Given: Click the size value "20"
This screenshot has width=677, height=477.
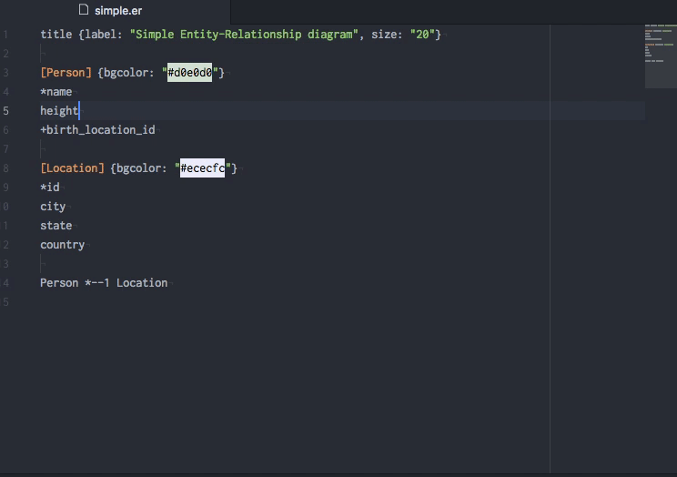Looking at the screenshot, I should [x=425, y=35].
